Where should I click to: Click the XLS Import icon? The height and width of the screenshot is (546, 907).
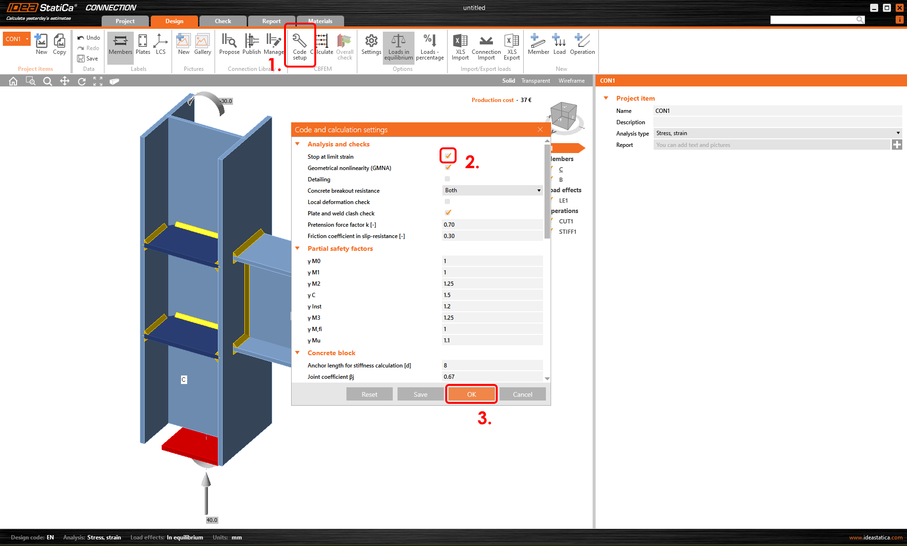tap(460, 46)
